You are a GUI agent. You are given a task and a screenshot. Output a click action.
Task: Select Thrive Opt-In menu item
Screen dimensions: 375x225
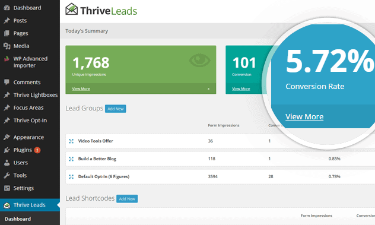tap(30, 121)
